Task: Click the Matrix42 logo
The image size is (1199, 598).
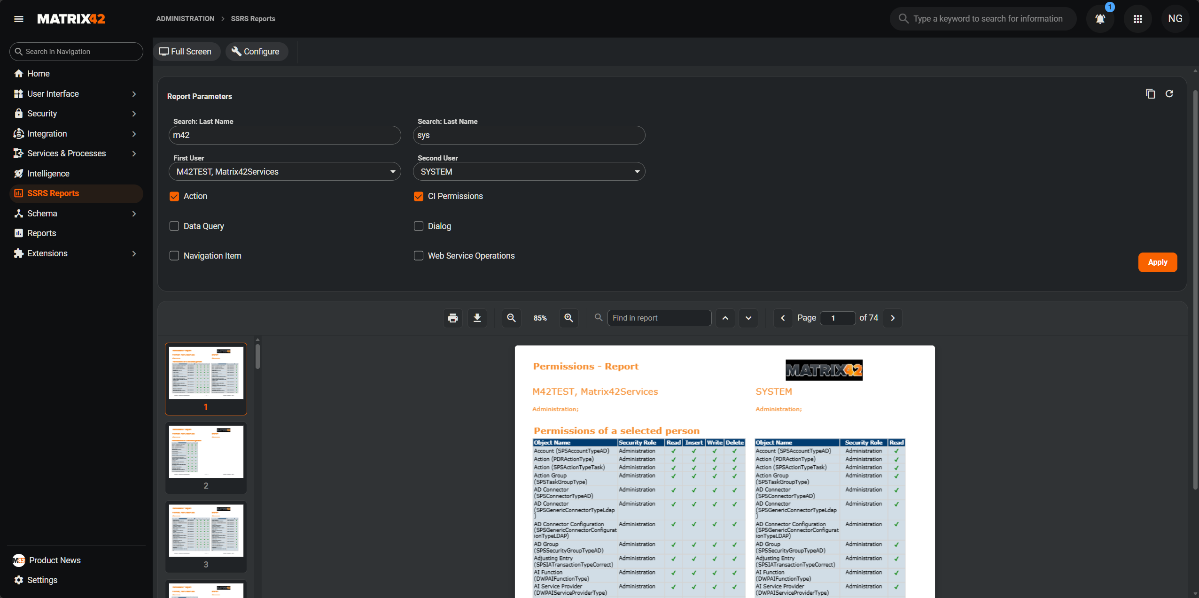Action: [71, 19]
